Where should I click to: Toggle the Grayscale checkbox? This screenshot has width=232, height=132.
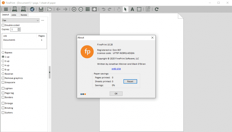point(3,82)
